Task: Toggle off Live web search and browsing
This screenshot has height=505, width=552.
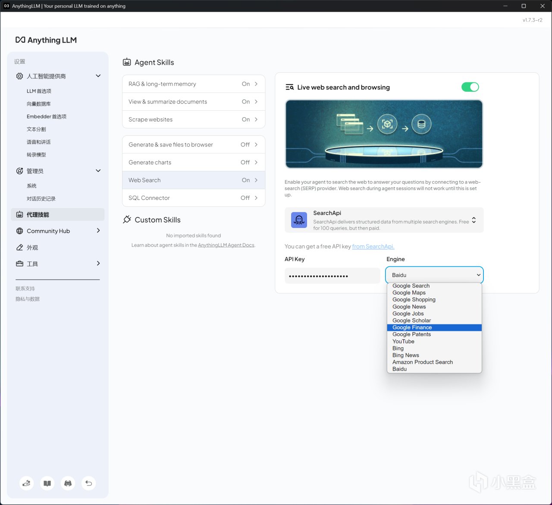Action: (470, 87)
